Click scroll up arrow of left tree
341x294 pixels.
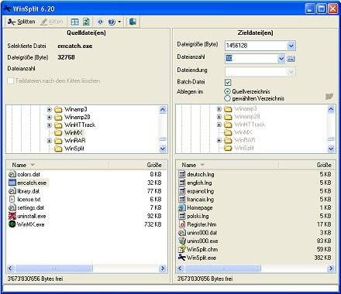(163, 110)
